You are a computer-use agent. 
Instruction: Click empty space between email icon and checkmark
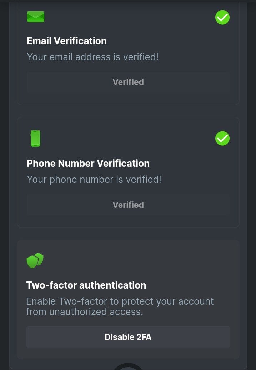129,17
